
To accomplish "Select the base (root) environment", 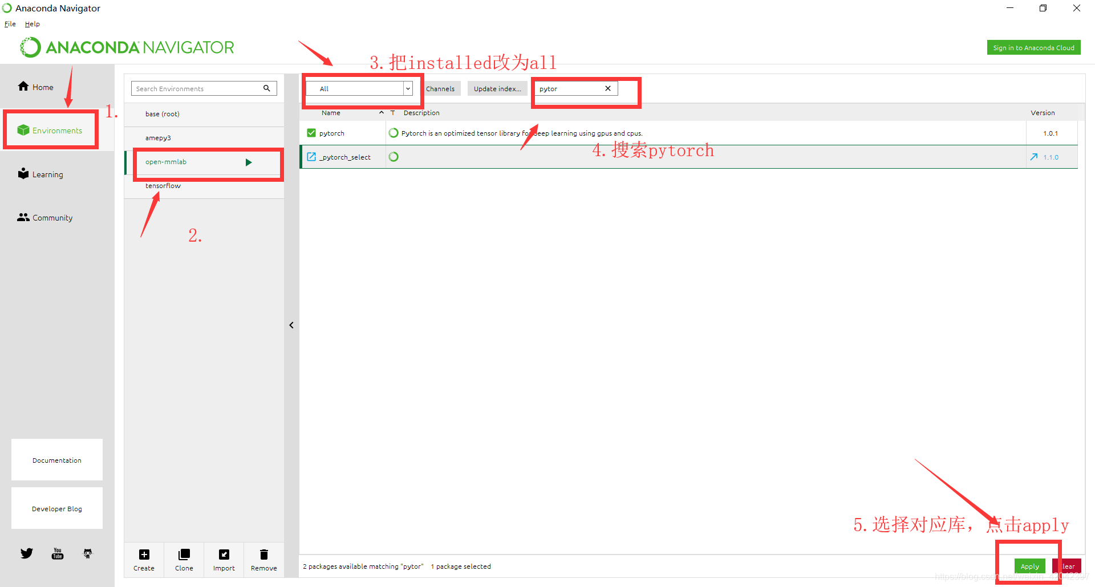I will pyautogui.click(x=204, y=114).
